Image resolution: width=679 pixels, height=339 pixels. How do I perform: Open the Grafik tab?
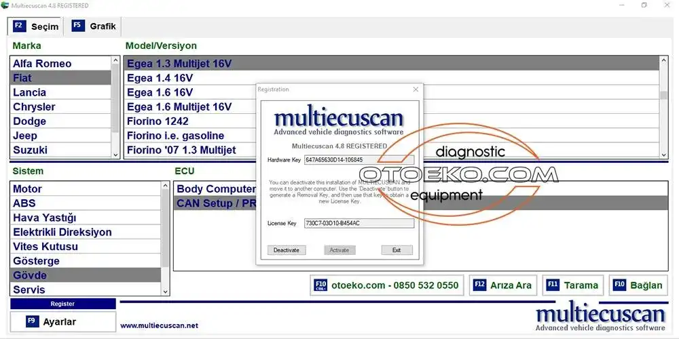[x=94, y=26]
